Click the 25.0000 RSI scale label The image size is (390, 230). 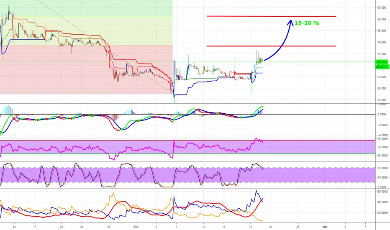[382, 156]
